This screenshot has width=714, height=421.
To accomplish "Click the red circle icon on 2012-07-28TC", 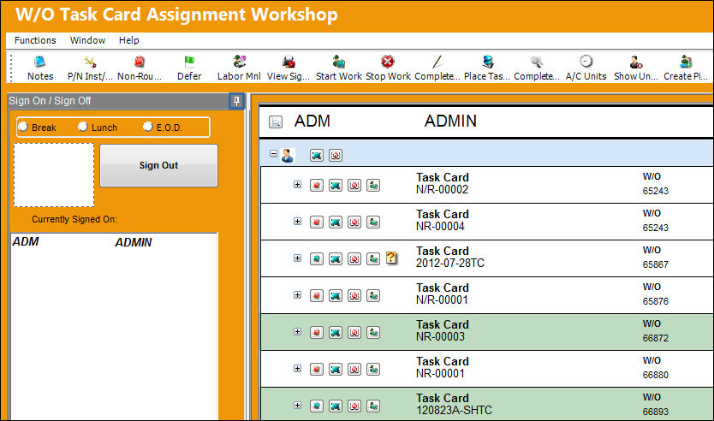I will [354, 259].
